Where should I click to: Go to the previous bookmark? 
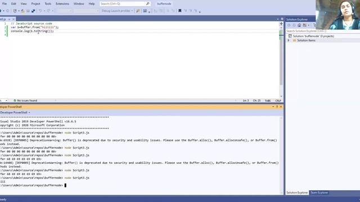click(x=185, y=11)
